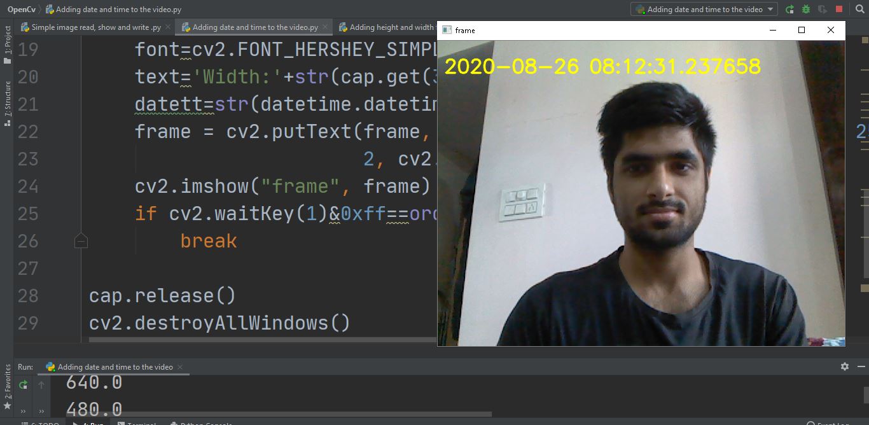This screenshot has height=425, width=869.
Task: Click the 'text' variable on line 20
Action: 158,77
